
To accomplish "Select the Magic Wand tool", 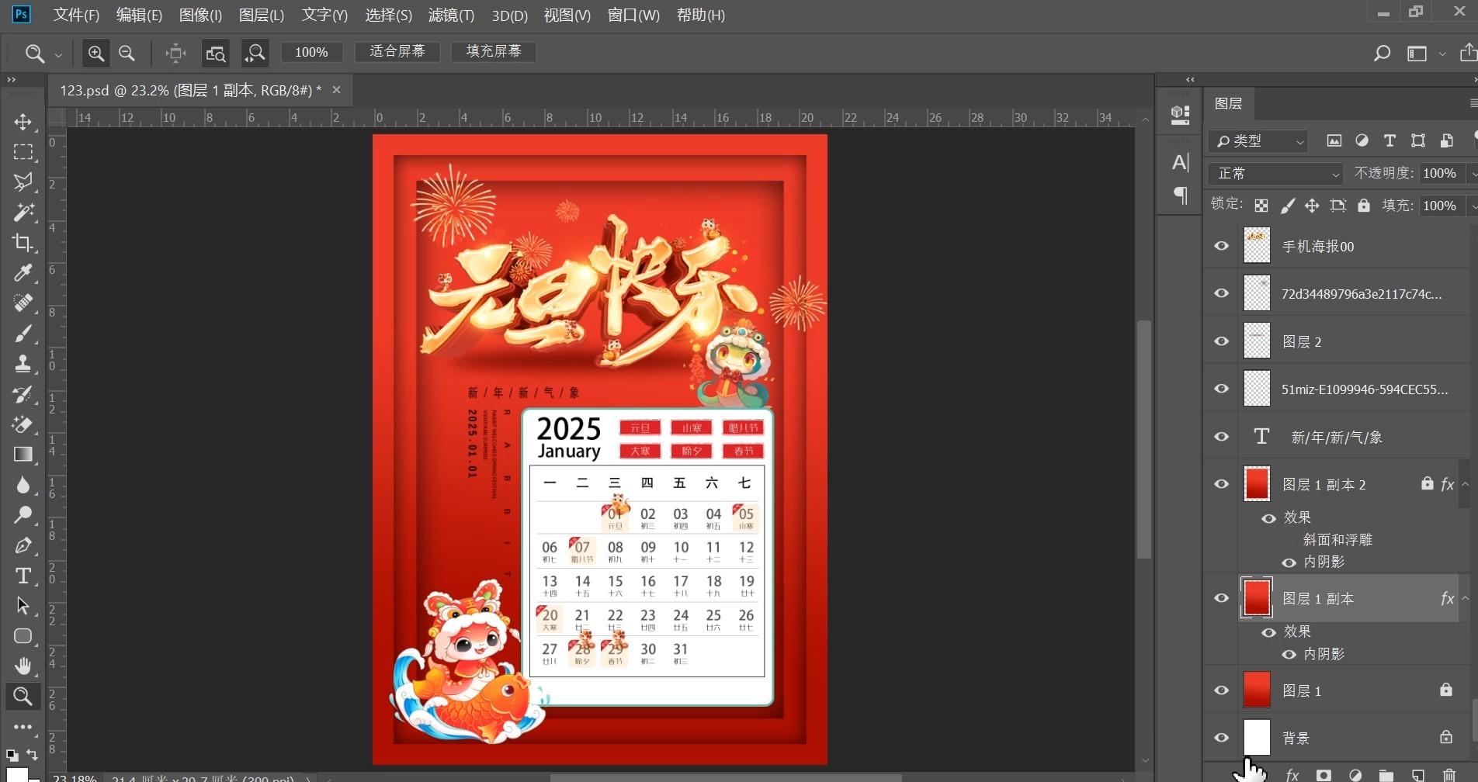I will click(23, 212).
